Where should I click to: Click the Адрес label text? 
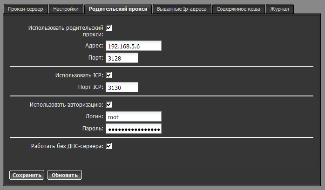pyautogui.click(x=94, y=46)
